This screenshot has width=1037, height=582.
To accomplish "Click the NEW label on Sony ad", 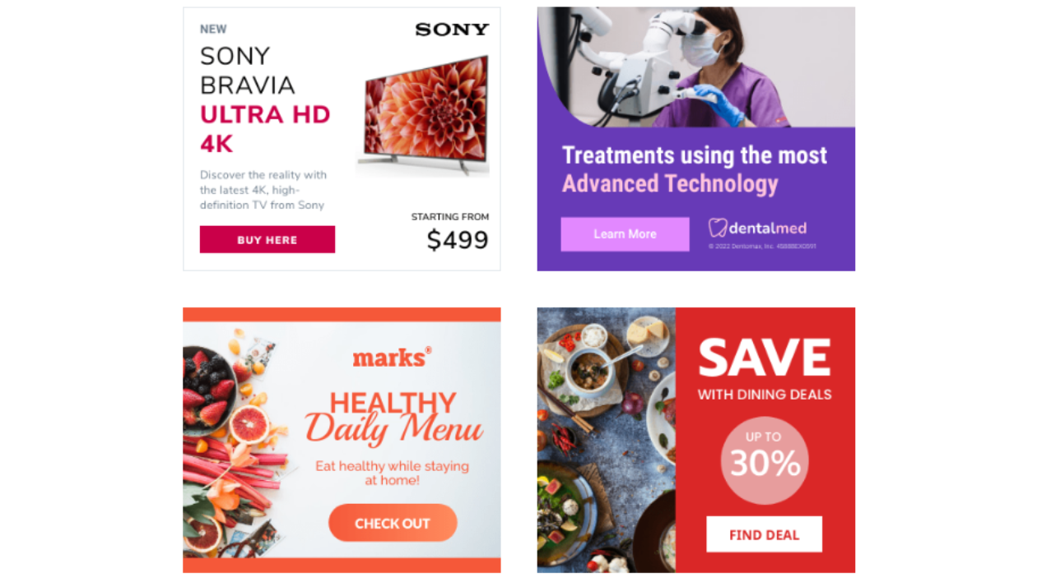I will (x=213, y=29).
